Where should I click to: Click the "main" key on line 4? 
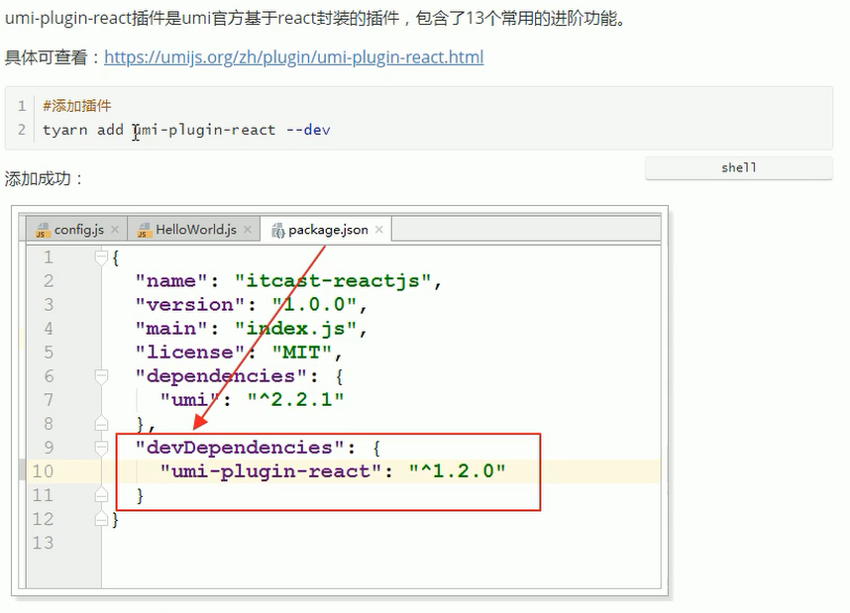pyautogui.click(x=171, y=329)
